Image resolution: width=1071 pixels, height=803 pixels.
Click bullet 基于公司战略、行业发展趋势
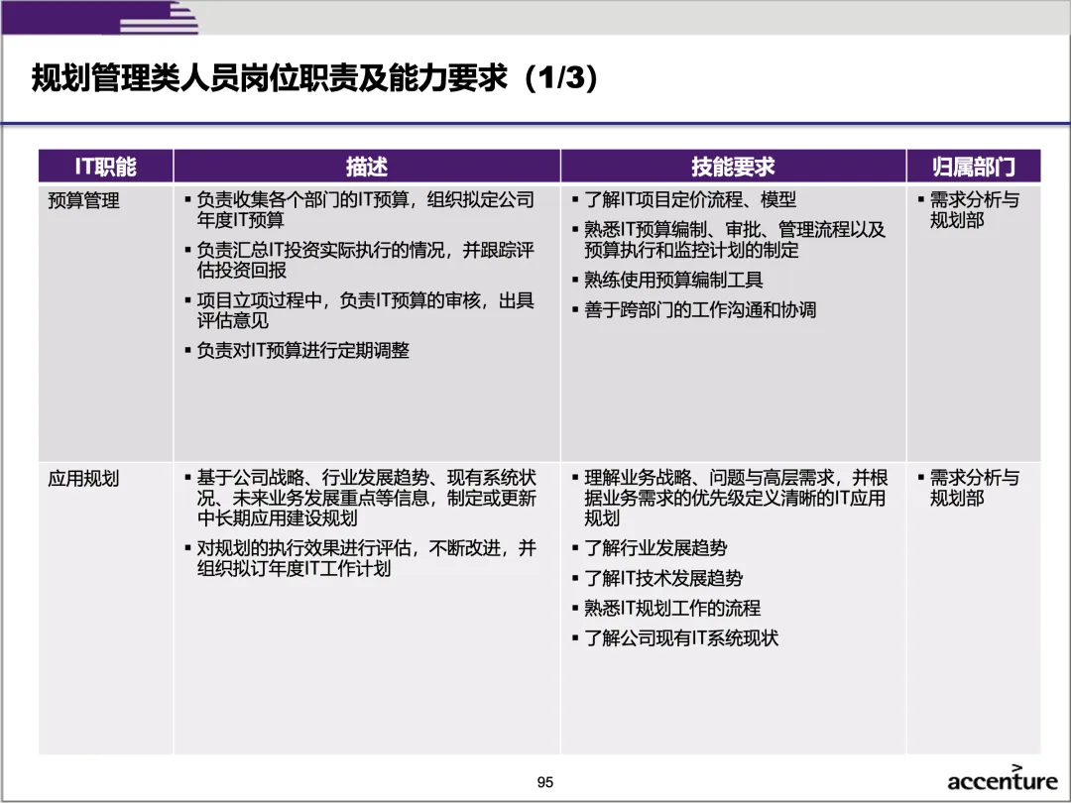click(x=361, y=498)
